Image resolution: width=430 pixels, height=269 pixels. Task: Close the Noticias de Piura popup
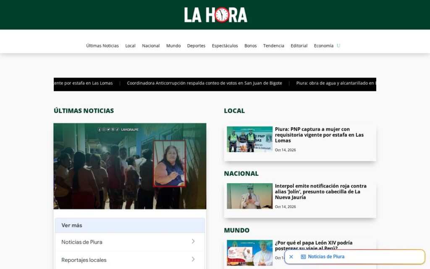tap(291, 257)
